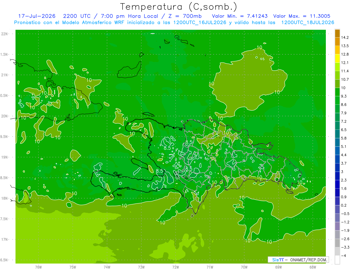
Task: Click the "6.5" color scale label
Action: pyautogui.click(x=344, y=130)
